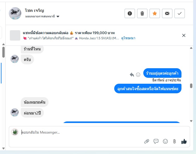
Task: Click the chat scrollbar up arrow
Action: (191, 48)
